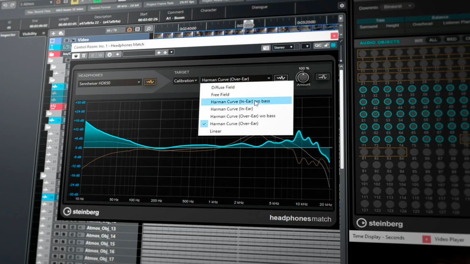470x264 pixels.
Task: Toggle the plugin bypass power button
Action: coord(76,55)
